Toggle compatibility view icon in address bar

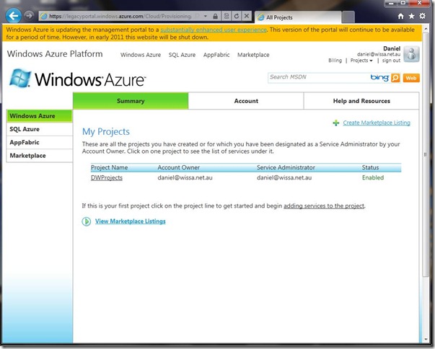(x=227, y=16)
